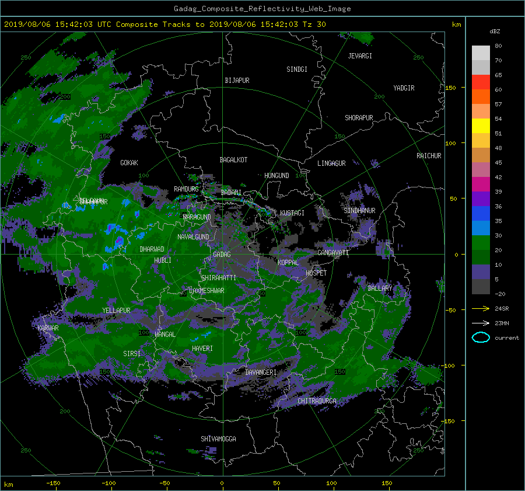Select the magenta 39-42 dBZ legend swatch
Viewport: 525px width, 491px height.
(x=481, y=184)
